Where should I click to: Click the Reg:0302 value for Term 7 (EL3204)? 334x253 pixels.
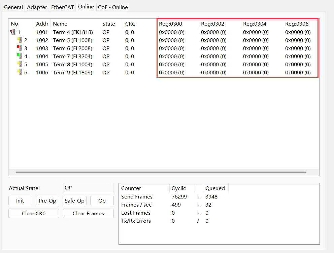click(214, 57)
